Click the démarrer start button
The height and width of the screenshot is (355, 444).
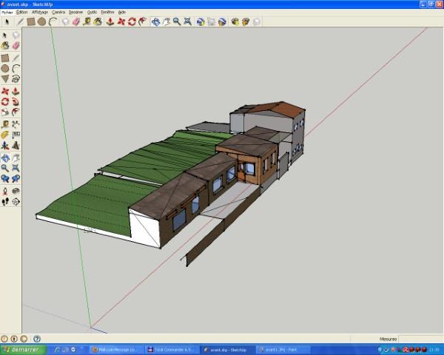(x=23, y=349)
